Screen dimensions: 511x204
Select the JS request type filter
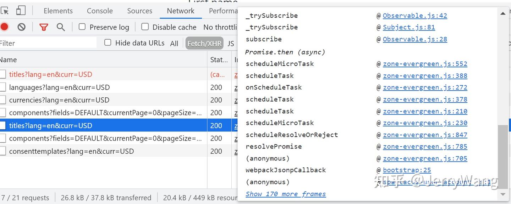coord(231,44)
